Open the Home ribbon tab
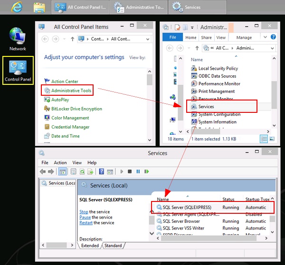This screenshot has width=285, height=265. click(191, 37)
